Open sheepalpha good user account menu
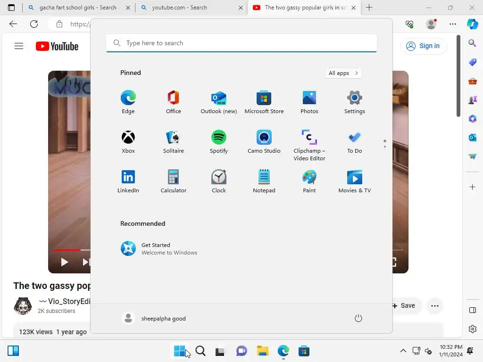The width and height of the screenshot is (483, 362). point(154,318)
